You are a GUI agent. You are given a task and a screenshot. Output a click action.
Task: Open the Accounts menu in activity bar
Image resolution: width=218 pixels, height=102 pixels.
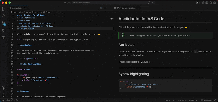point(4,88)
